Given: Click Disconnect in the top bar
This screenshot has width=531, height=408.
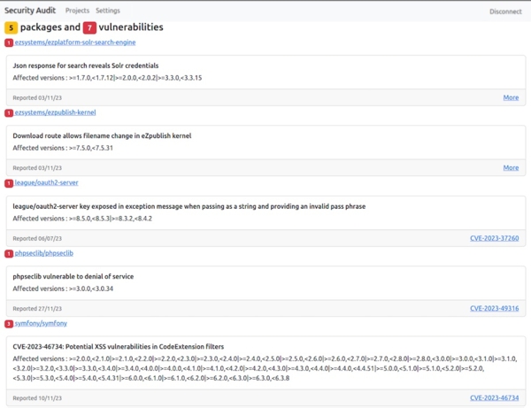Looking at the screenshot, I should click(x=505, y=12).
